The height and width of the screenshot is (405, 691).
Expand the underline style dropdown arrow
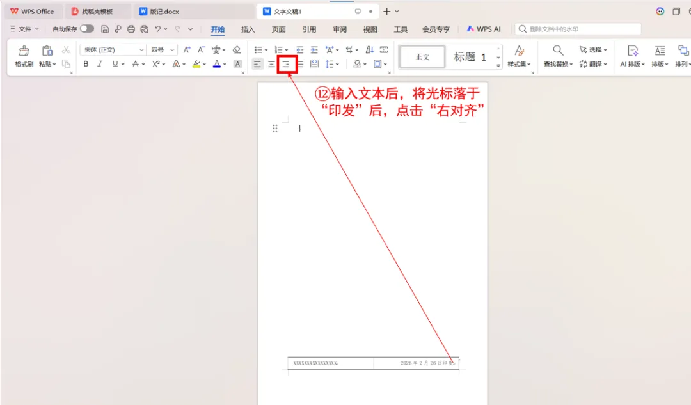click(123, 65)
